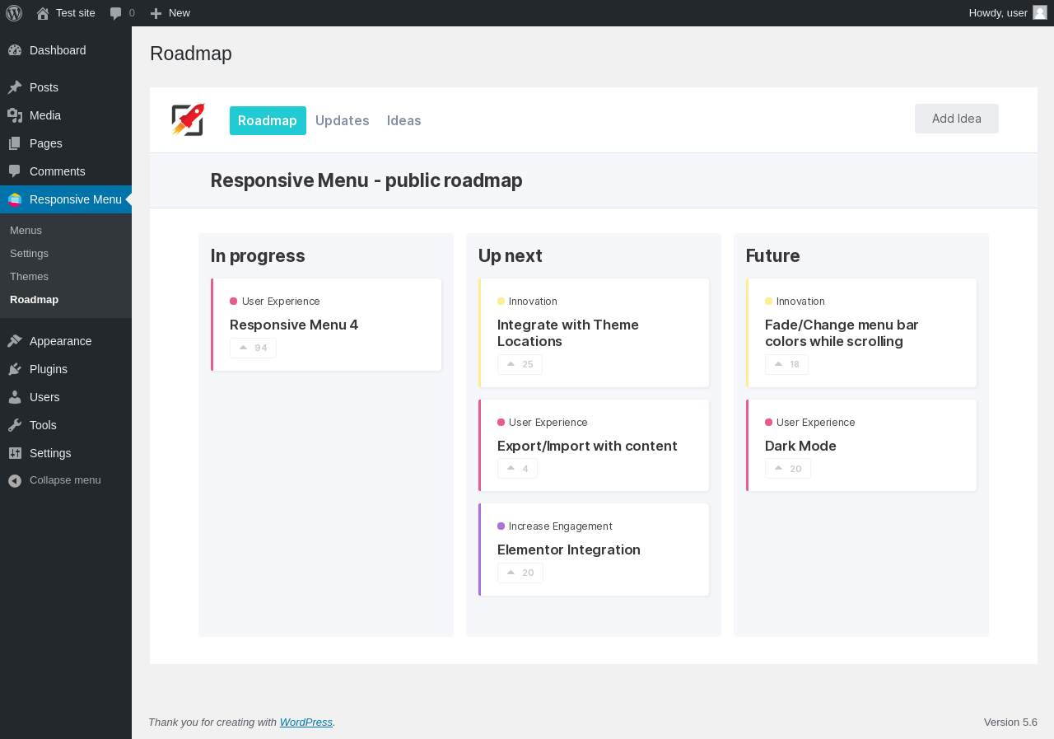
Task: Click the Tools wrench icon
Action: (15, 425)
